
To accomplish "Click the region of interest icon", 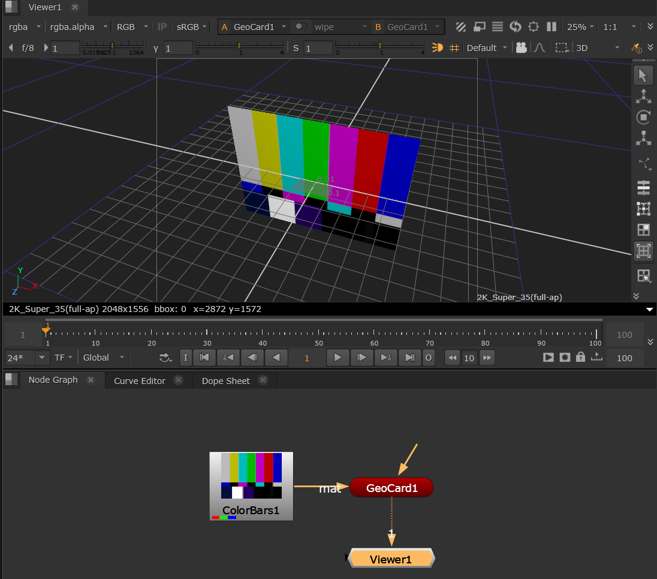I will pyautogui.click(x=561, y=48).
